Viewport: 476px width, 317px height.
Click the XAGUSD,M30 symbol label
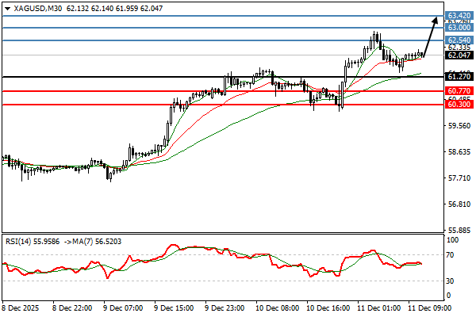pos(40,7)
